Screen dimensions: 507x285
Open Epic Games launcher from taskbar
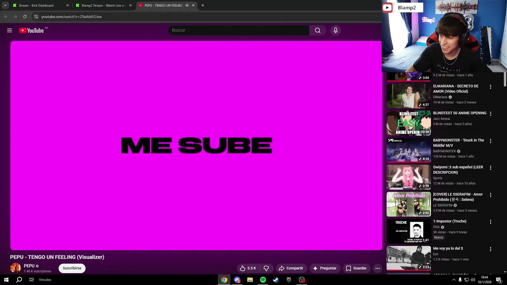289,280
